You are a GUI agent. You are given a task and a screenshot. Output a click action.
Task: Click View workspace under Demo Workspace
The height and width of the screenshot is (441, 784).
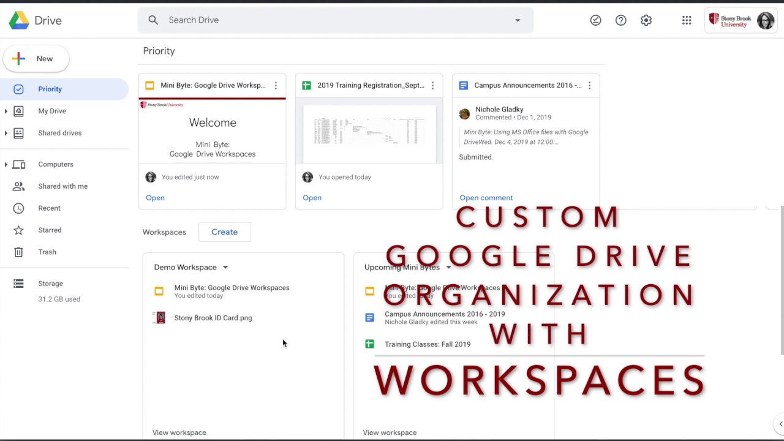179,432
